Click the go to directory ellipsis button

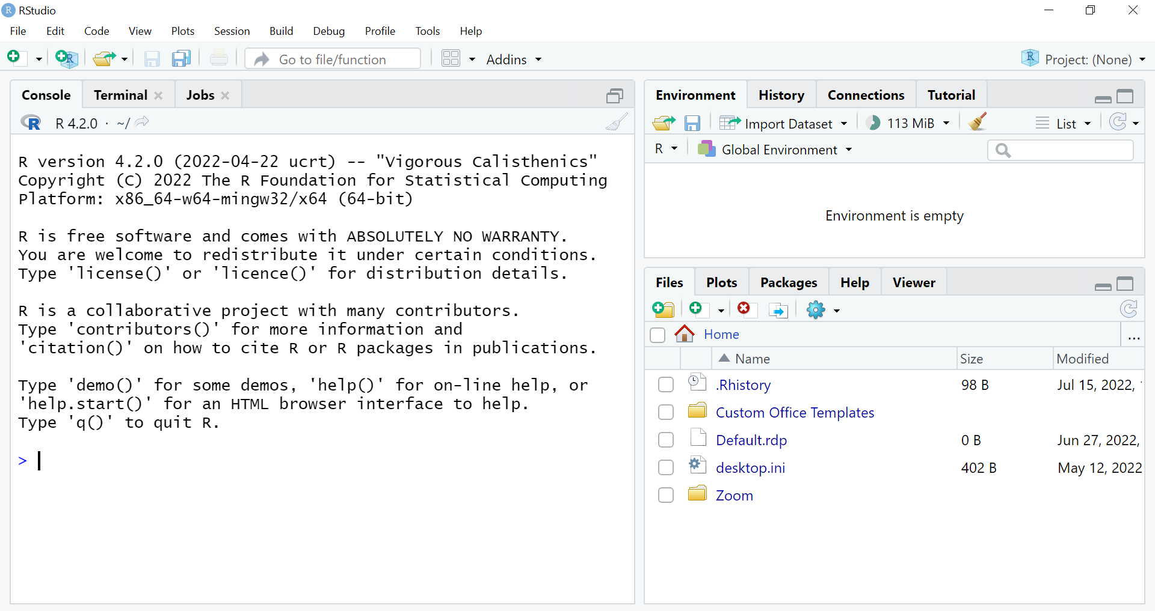[x=1134, y=337]
